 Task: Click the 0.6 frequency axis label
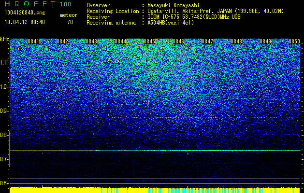(x=4, y=183)
